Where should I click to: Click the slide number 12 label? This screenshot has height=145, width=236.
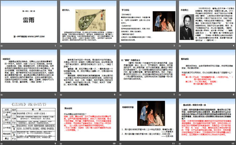[x=233, y=143]
